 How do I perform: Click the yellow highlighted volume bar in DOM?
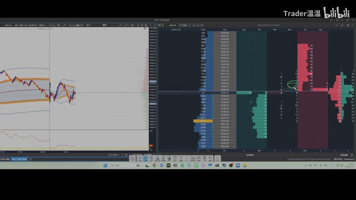coord(203,121)
